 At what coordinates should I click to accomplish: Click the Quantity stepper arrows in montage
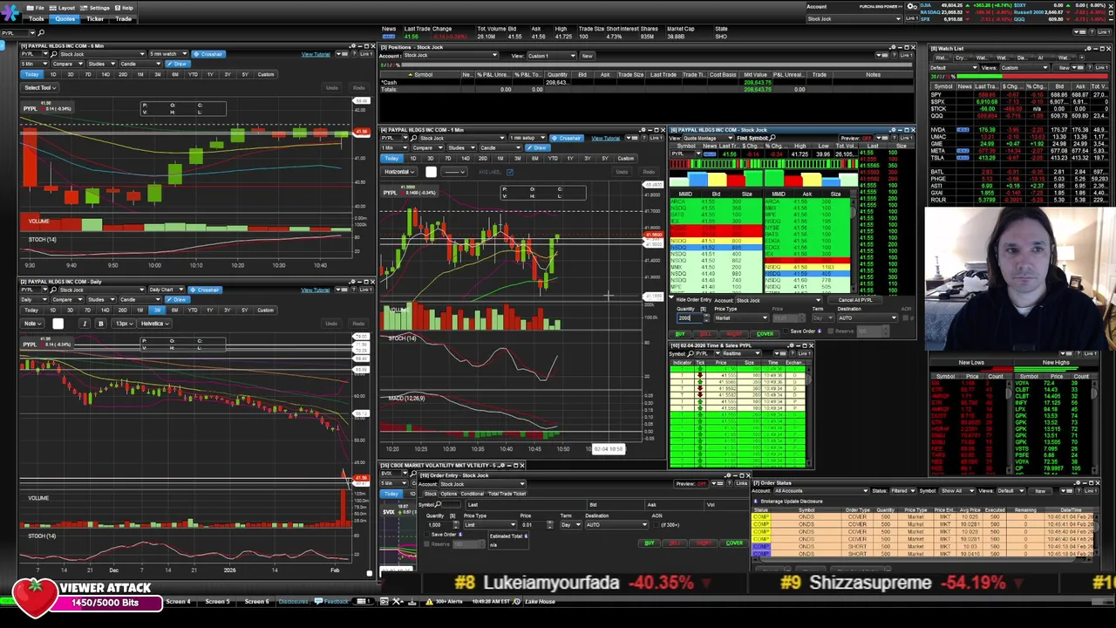coord(706,317)
